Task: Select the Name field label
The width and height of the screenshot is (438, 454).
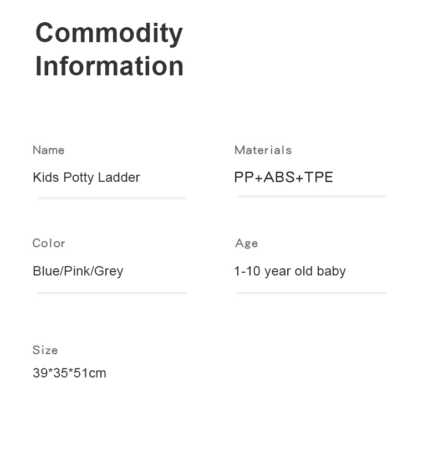Action: pyautogui.click(x=48, y=150)
